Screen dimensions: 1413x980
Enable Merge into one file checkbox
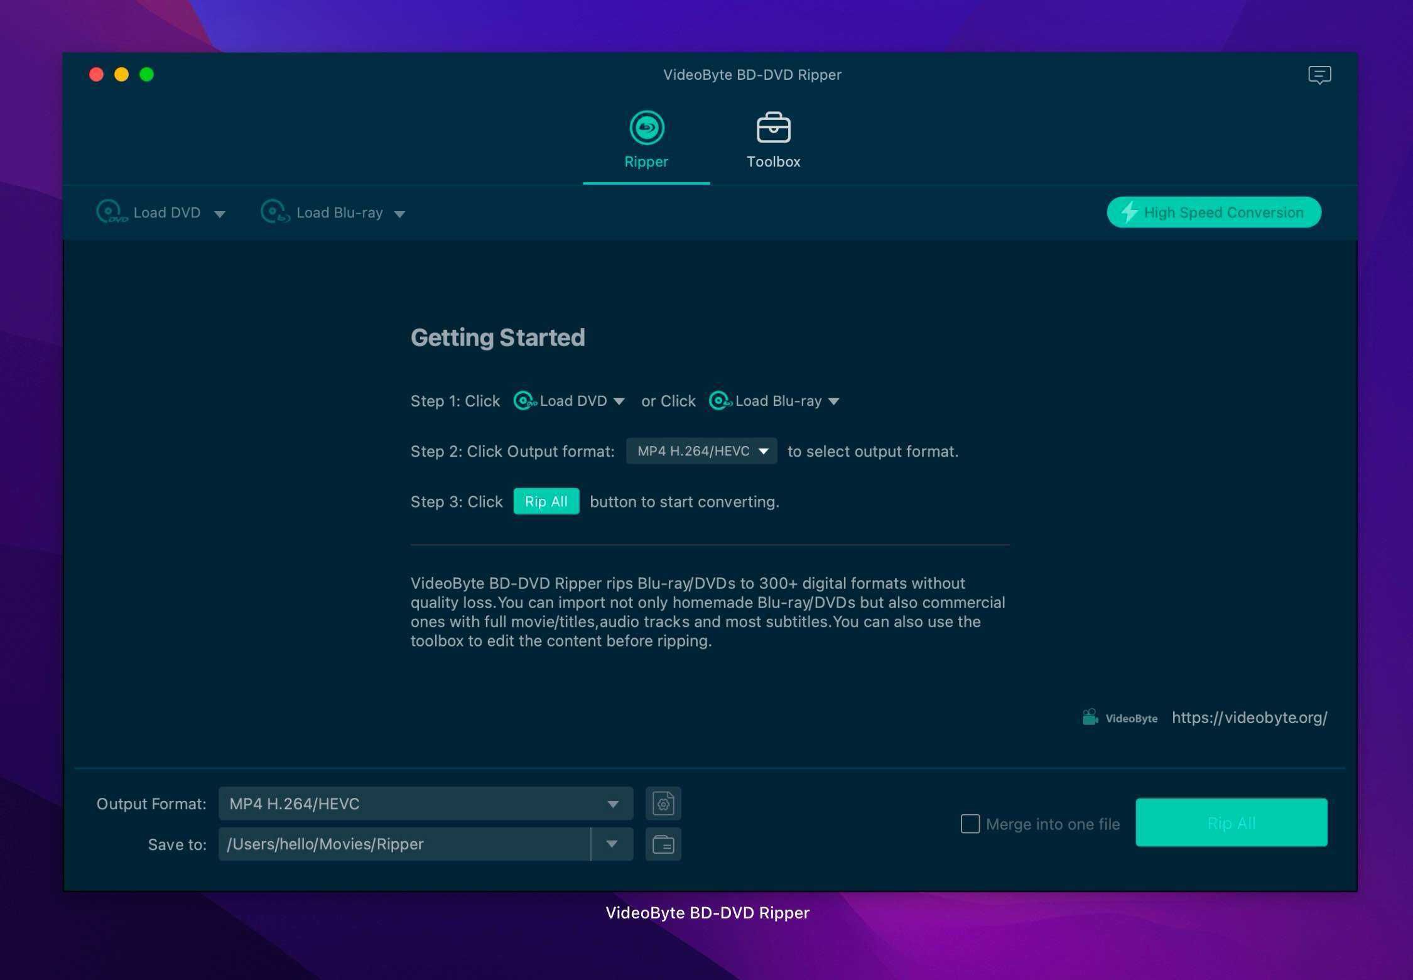970,824
